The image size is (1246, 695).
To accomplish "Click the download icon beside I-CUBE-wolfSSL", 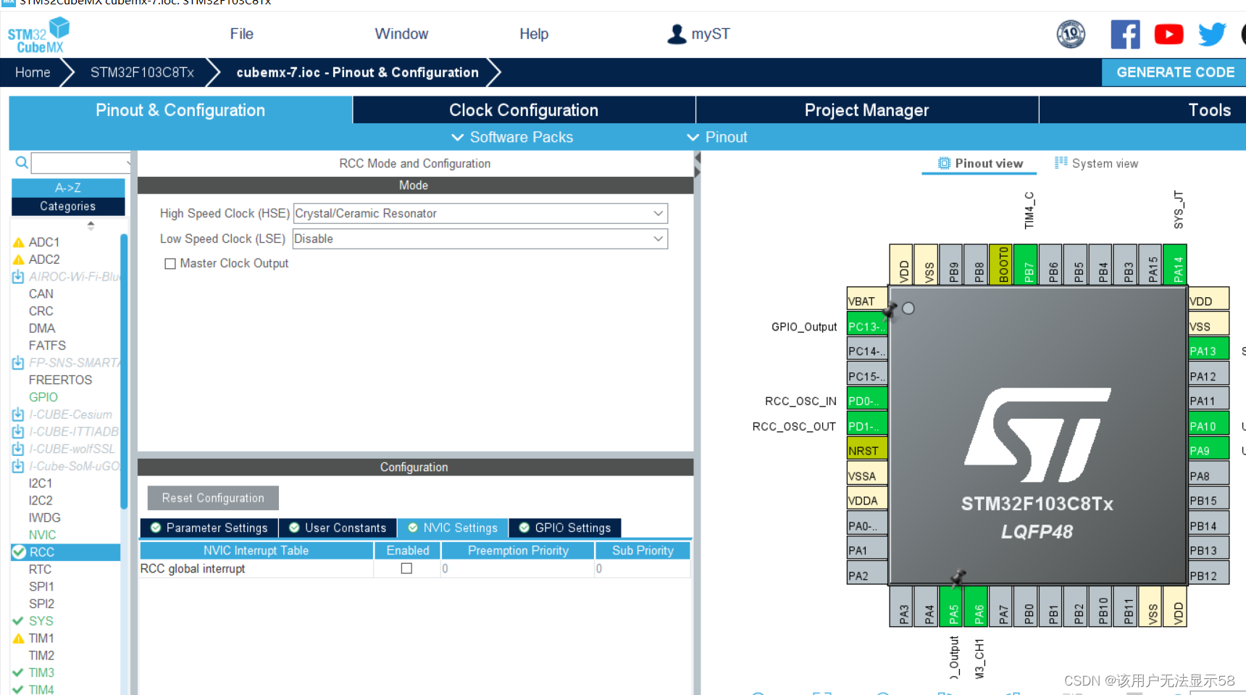I will tap(18, 449).
